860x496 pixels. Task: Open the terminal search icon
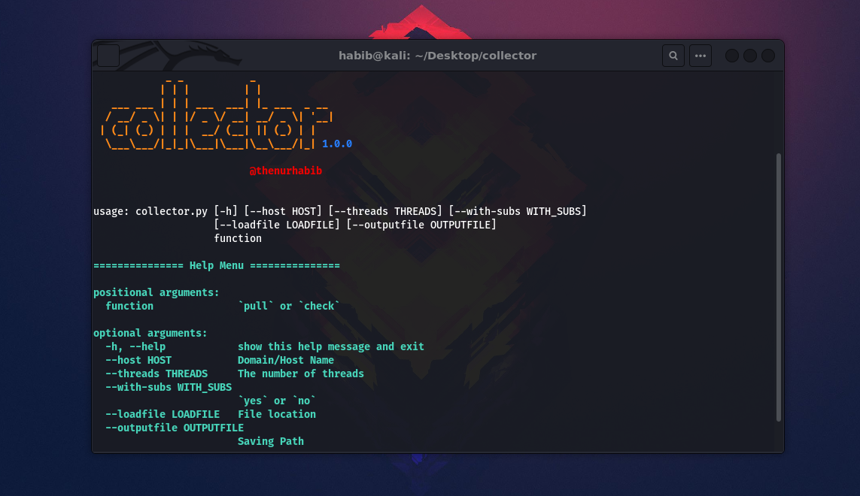pyautogui.click(x=673, y=56)
